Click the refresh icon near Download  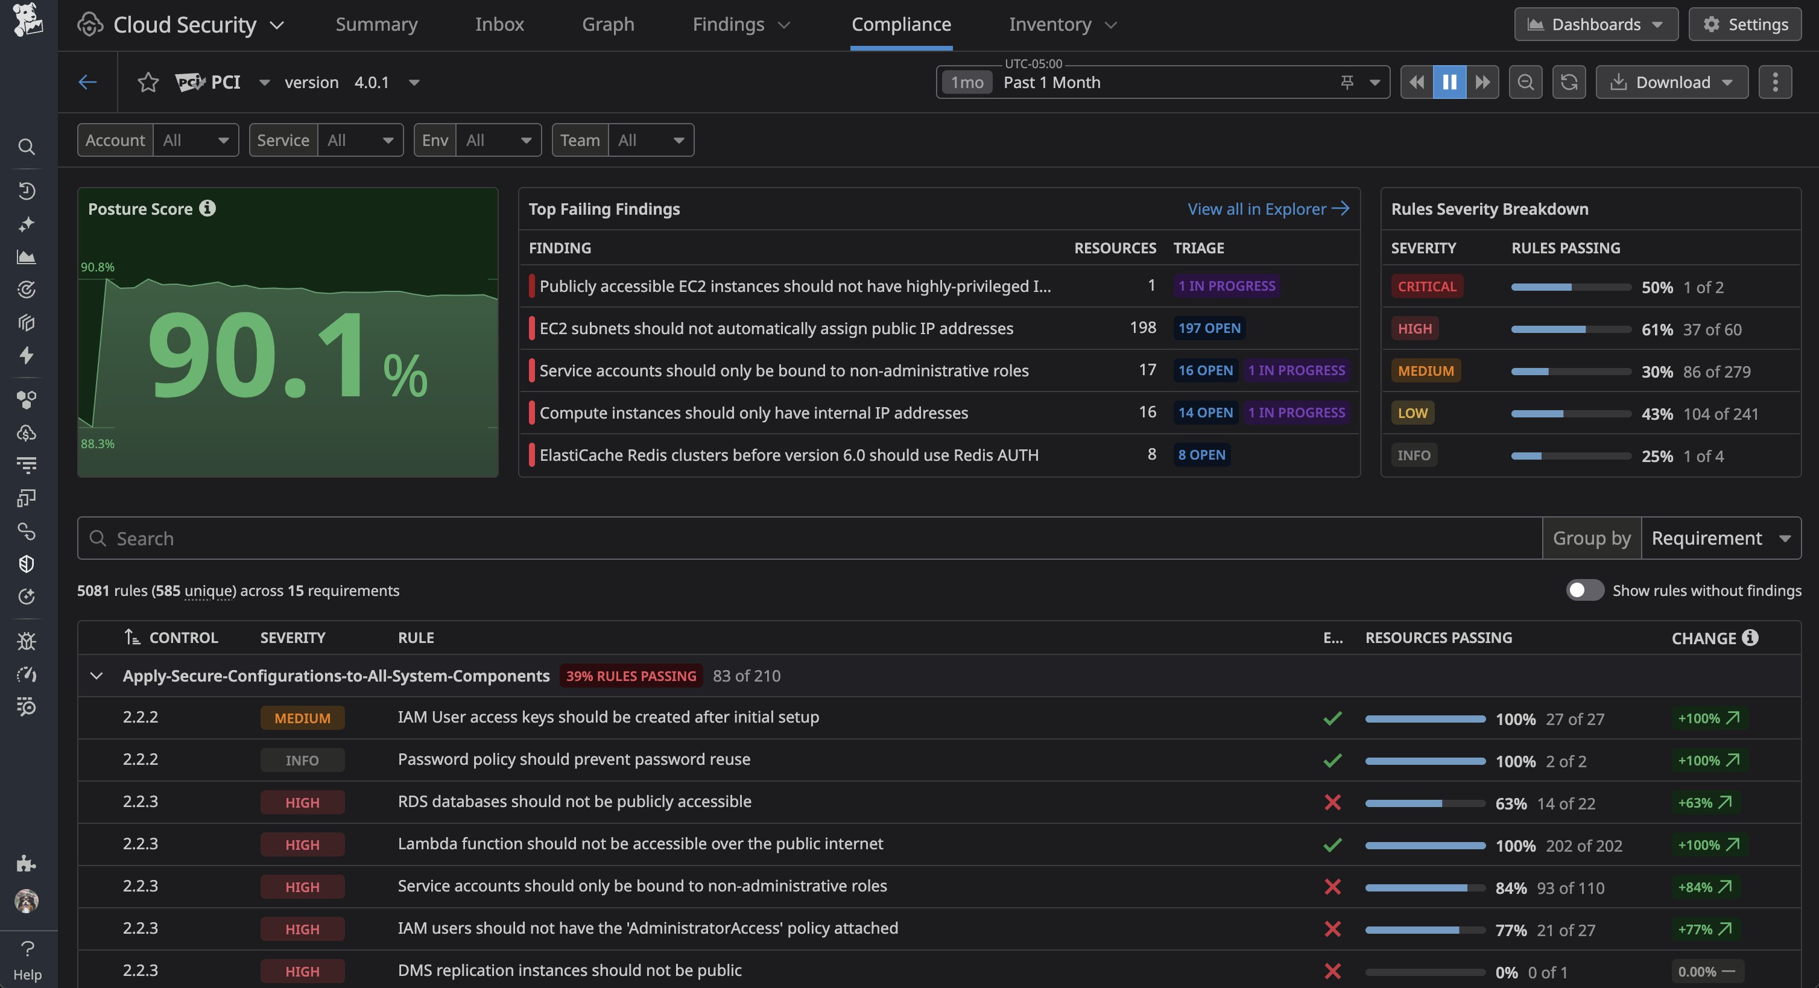[1568, 82]
